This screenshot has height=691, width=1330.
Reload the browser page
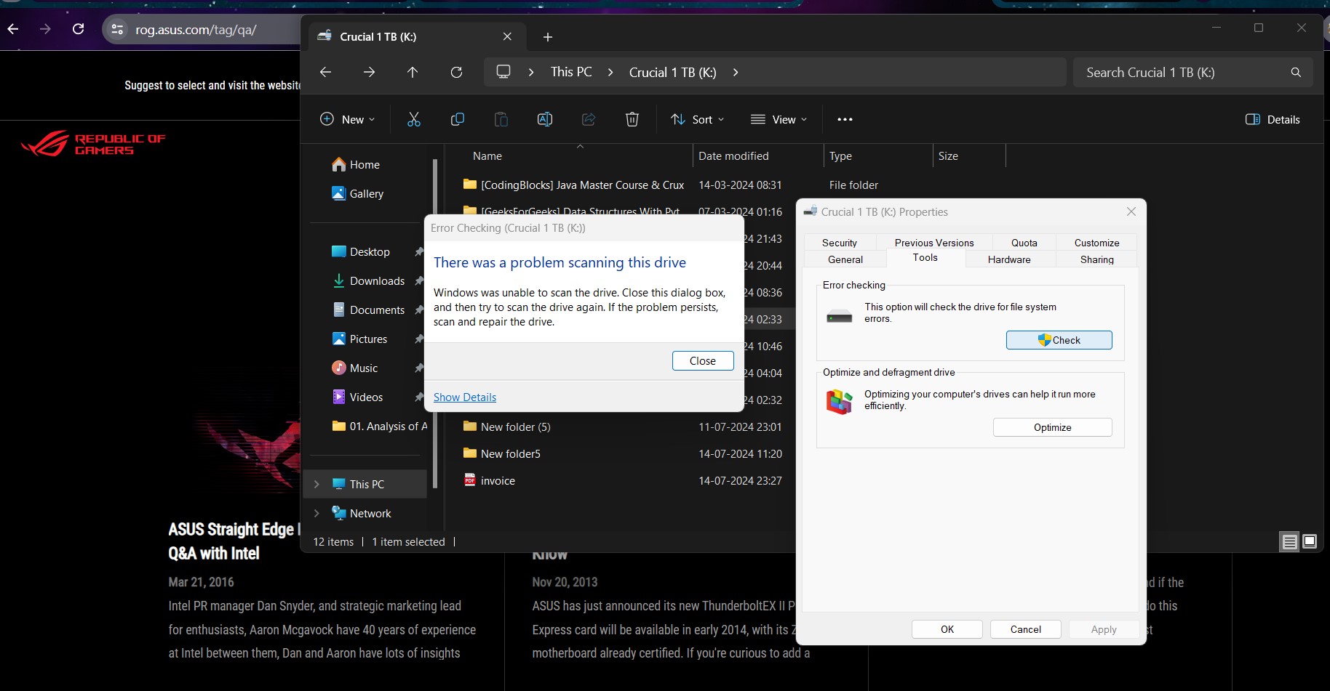(x=78, y=29)
